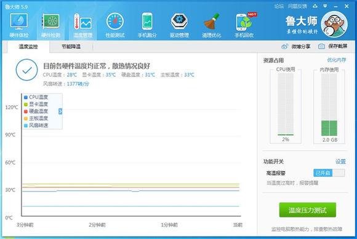Image resolution: width=357 pixels, height=239 pixels.
Task: Open 设置 settings link under 功能开关
Action: click(x=340, y=161)
